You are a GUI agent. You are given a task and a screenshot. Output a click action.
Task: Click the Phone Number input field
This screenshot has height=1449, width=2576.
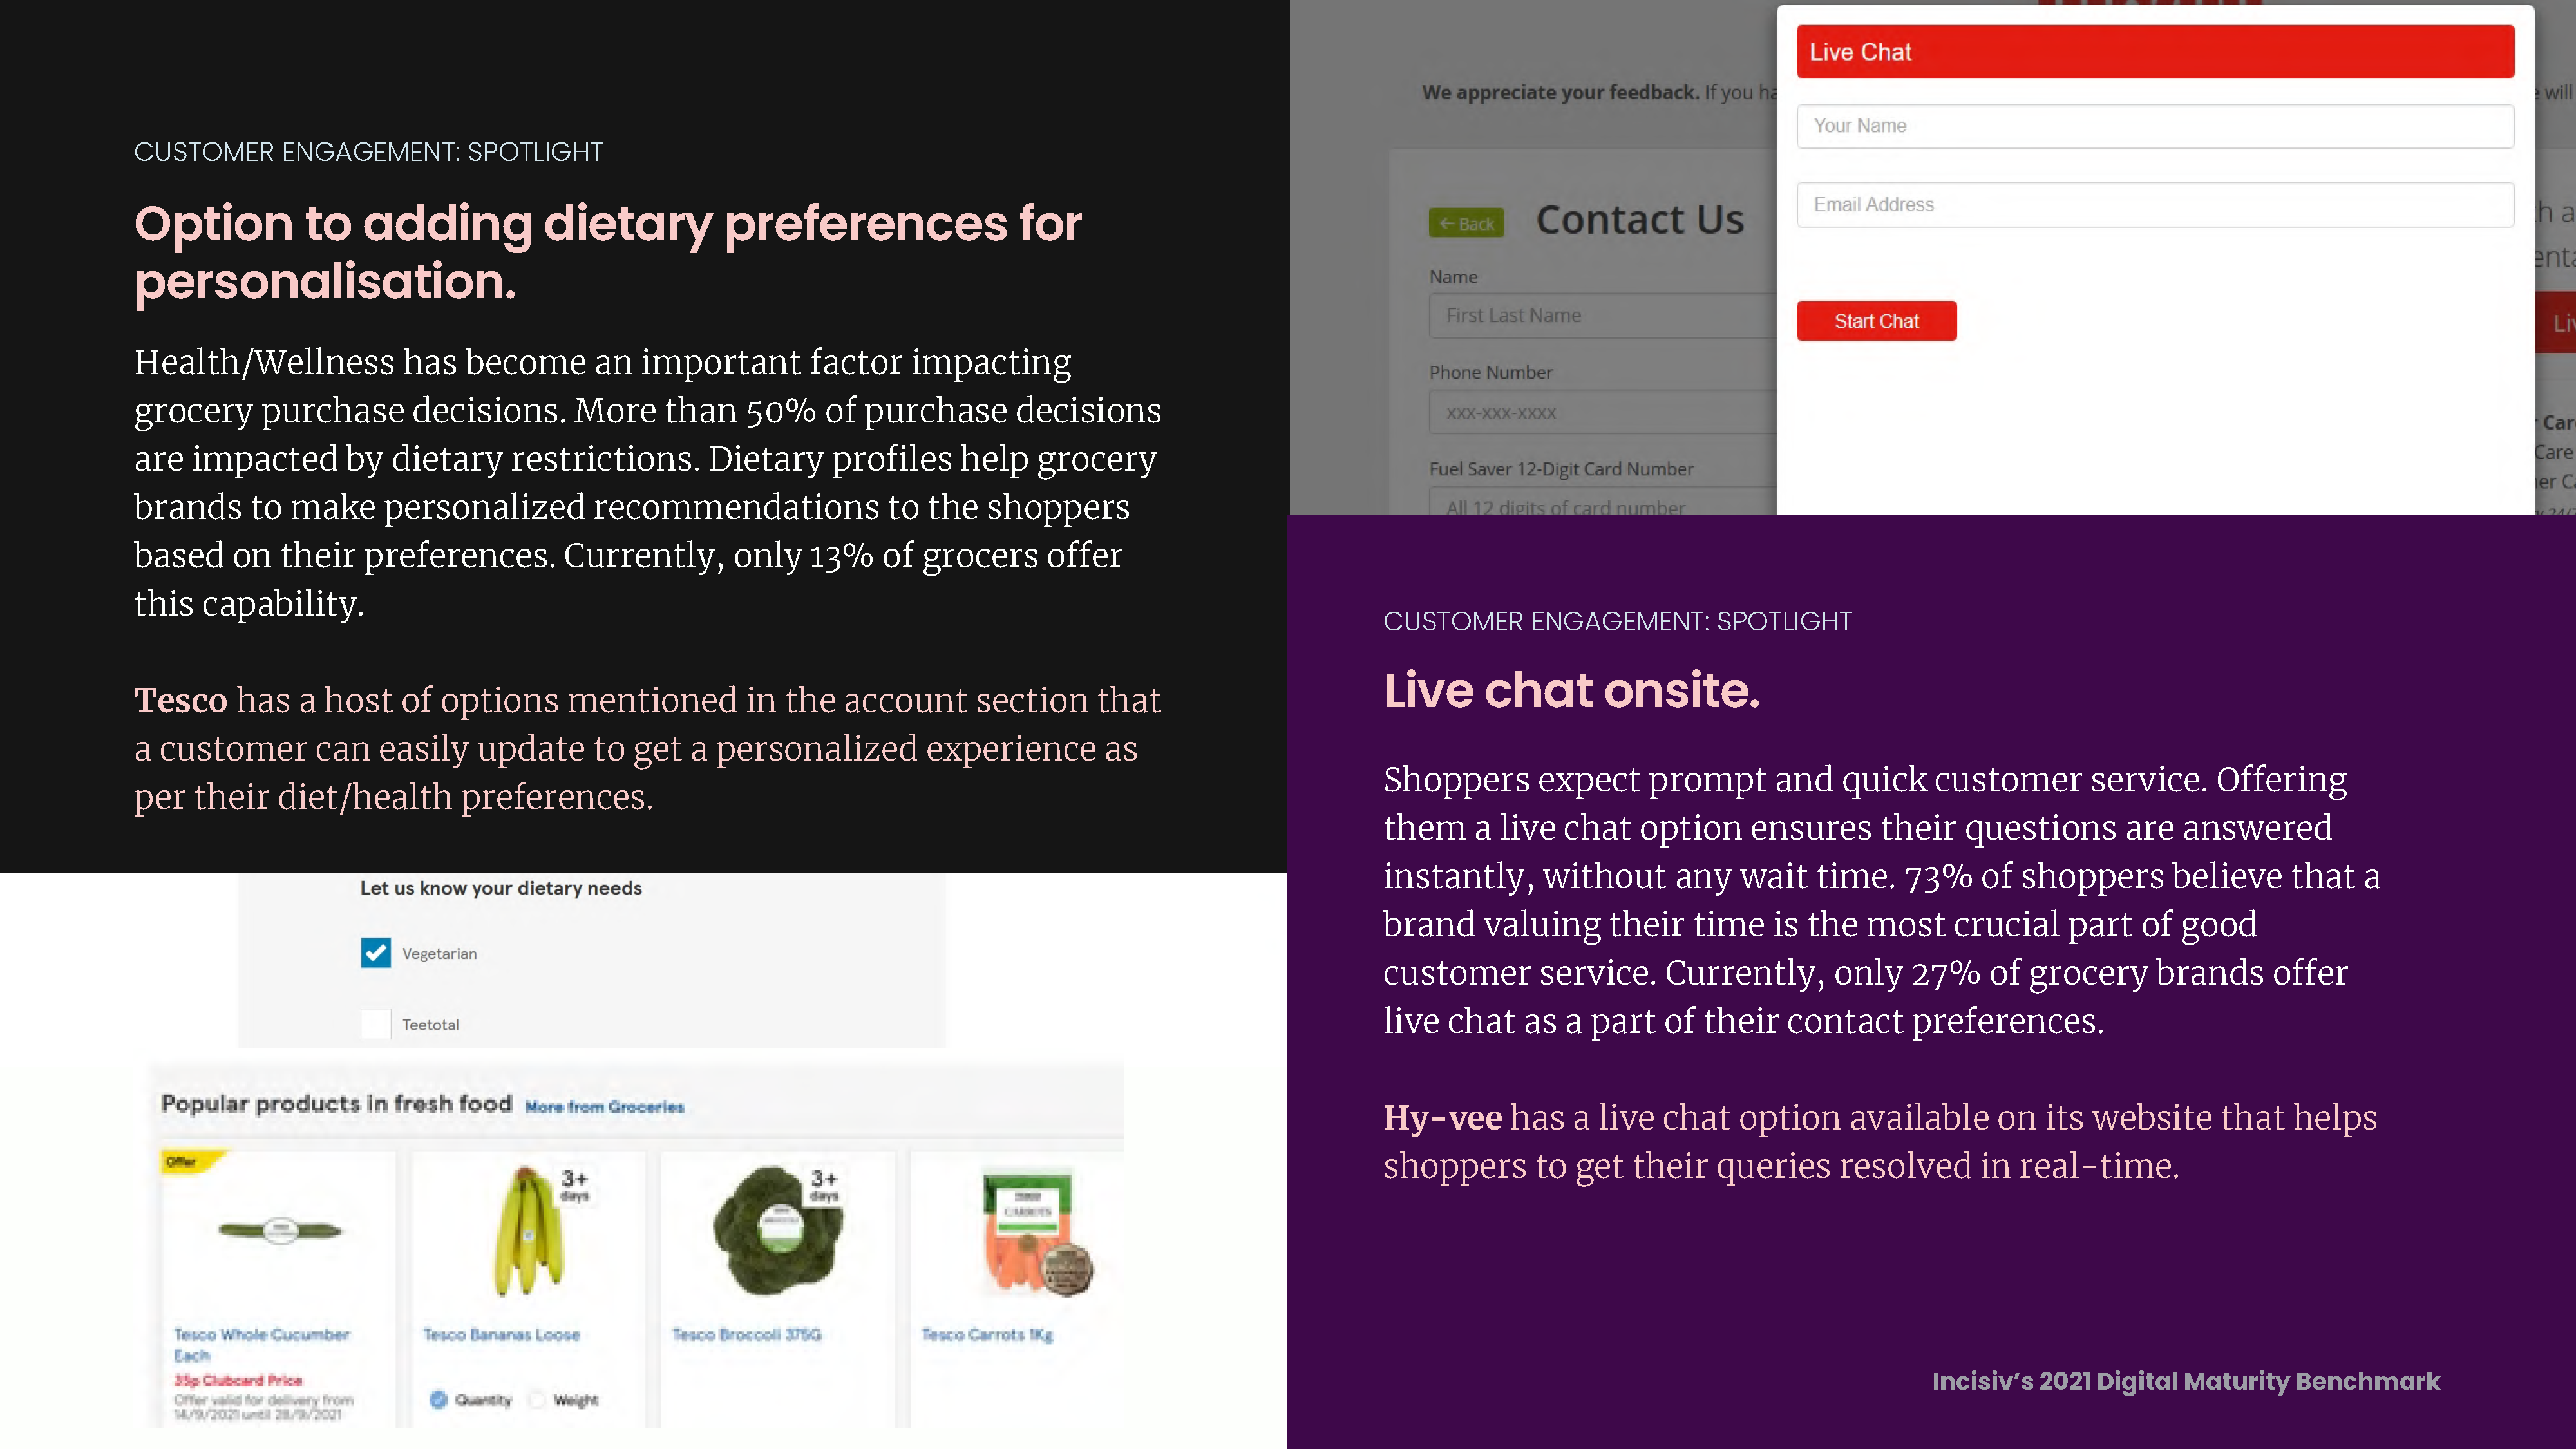[x=1603, y=412]
